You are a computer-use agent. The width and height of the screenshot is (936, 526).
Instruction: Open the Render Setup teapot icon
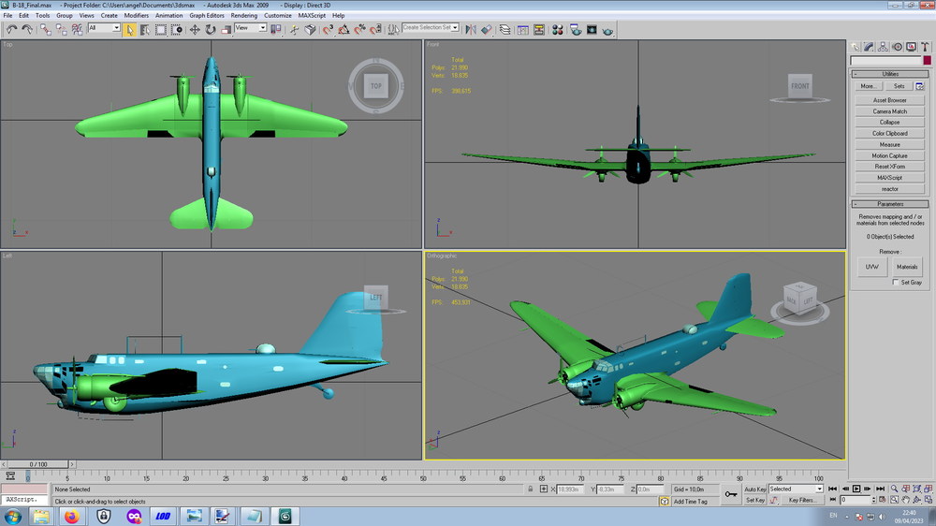tap(576, 29)
